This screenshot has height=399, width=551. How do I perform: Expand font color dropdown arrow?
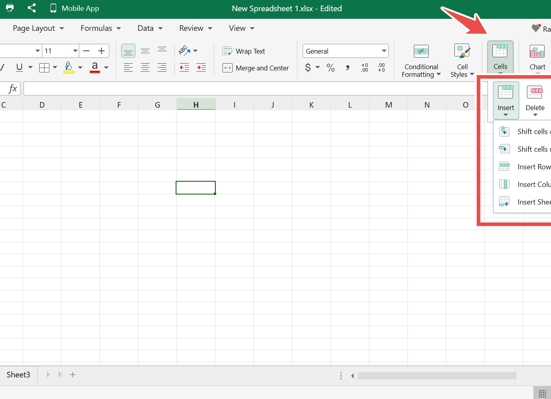coord(106,67)
